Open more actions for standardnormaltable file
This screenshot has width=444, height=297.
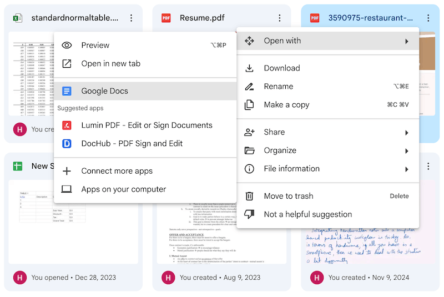[131, 18]
